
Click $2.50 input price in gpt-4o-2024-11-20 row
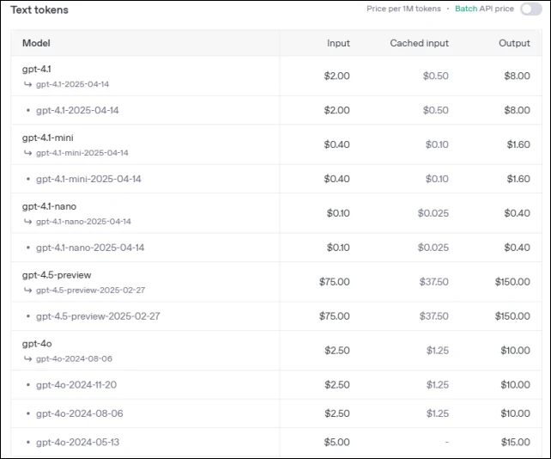(337, 385)
